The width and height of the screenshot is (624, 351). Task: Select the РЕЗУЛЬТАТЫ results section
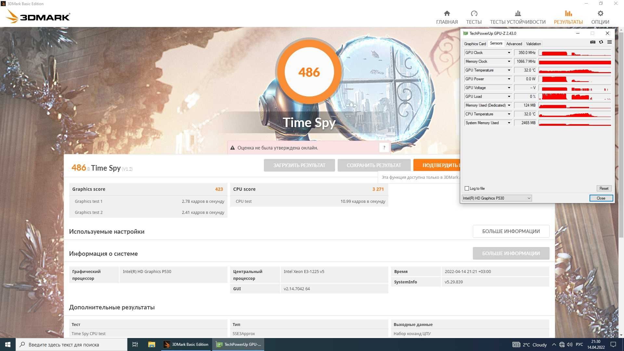click(x=568, y=17)
